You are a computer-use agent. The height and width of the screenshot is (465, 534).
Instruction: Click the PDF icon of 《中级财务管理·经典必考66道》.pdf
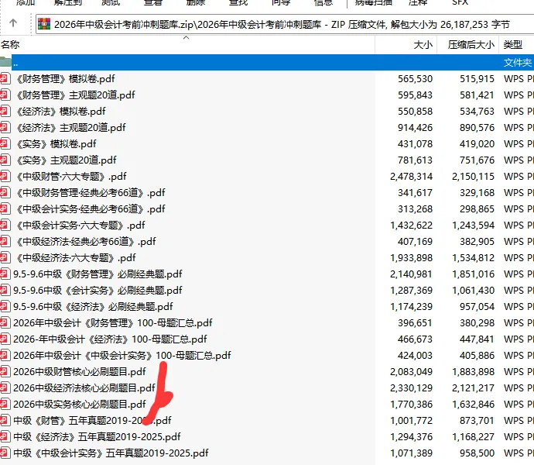5,192
